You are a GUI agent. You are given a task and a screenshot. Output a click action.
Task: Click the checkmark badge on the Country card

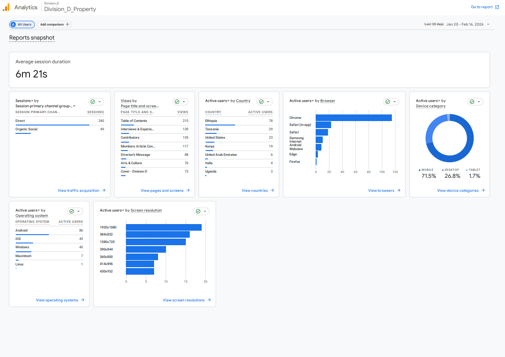click(261, 101)
